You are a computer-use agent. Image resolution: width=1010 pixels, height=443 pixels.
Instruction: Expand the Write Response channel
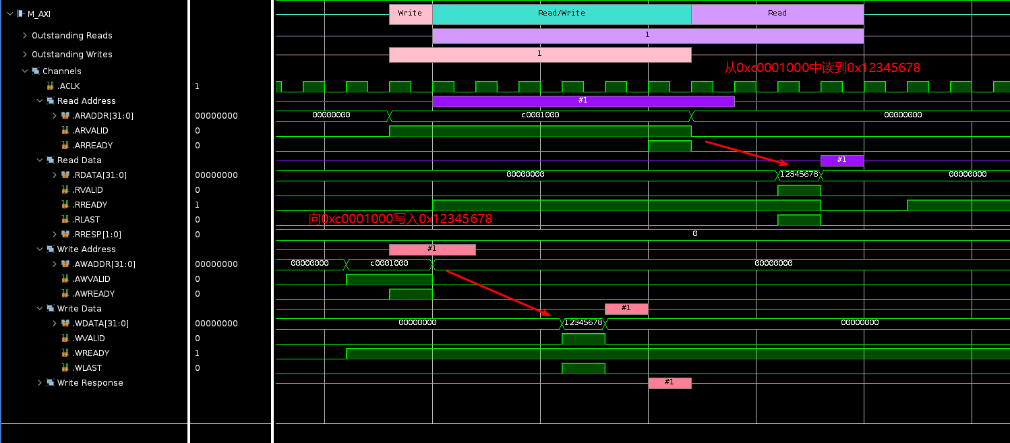point(40,382)
